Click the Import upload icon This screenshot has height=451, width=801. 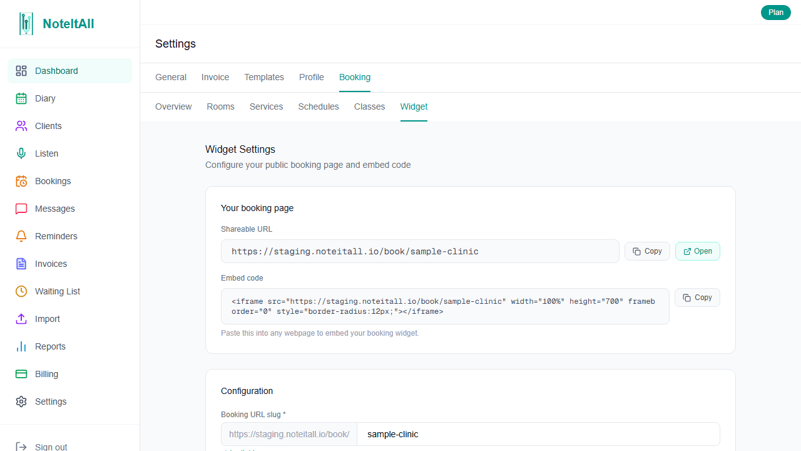coord(21,319)
